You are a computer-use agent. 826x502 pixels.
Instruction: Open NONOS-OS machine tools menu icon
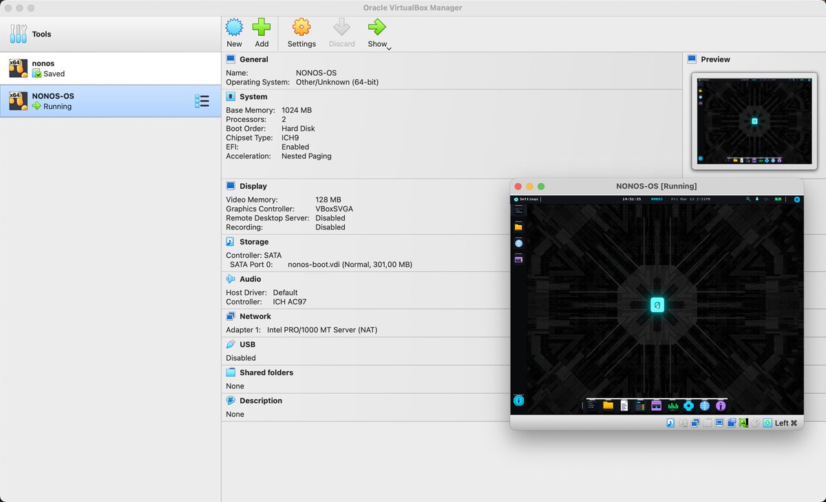pyautogui.click(x=202, y=101)
